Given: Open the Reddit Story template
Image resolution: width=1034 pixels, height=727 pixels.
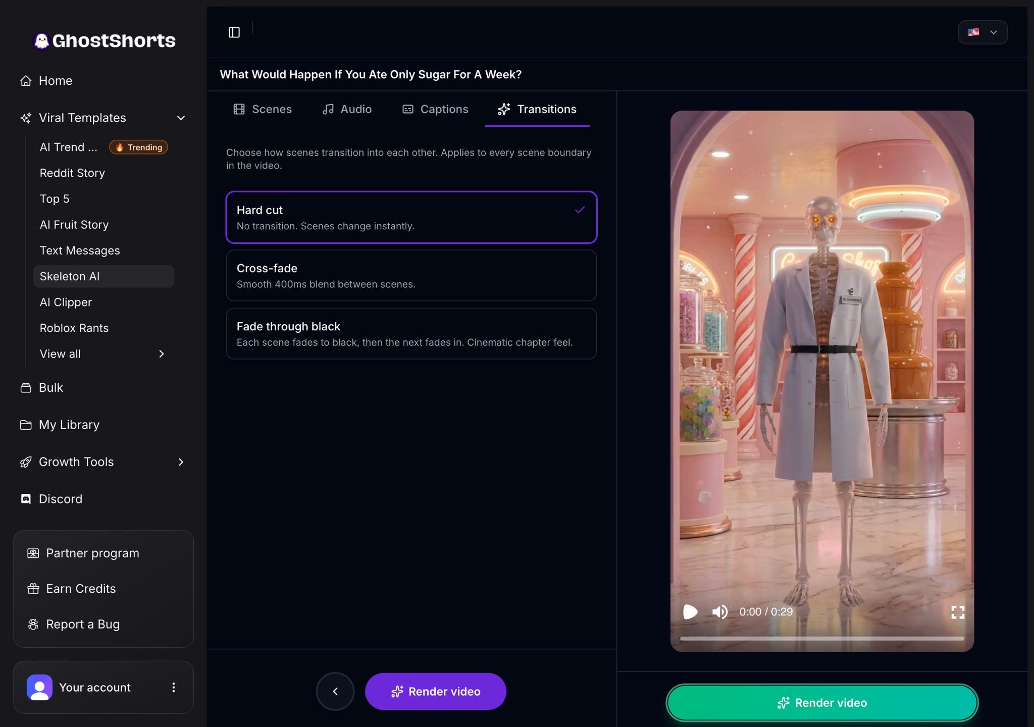Looking at the screenshot, I should tap(72, 173).
